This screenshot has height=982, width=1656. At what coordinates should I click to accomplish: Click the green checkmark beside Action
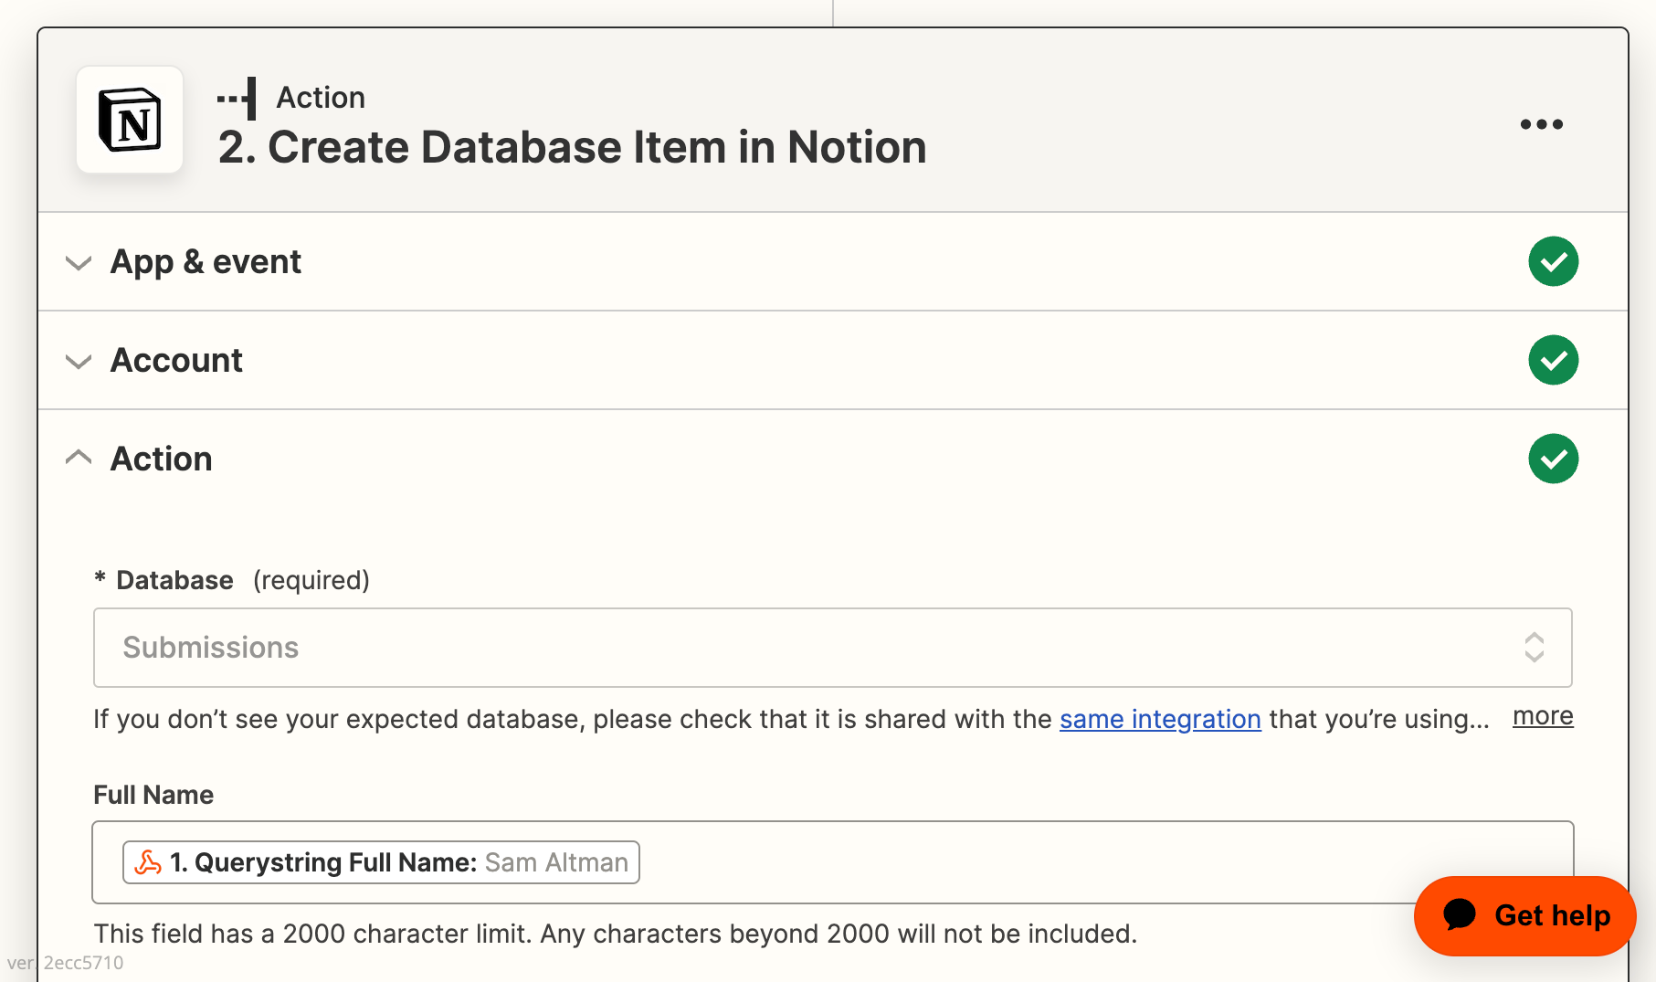click(x=1553, y=459)
